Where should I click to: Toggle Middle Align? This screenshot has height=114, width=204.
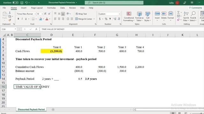click(59, 14)
